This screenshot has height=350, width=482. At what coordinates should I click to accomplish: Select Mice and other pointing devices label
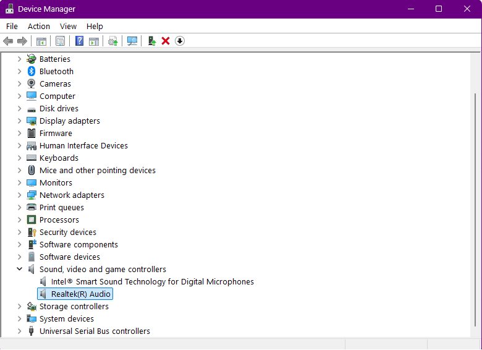pos(98,171)
